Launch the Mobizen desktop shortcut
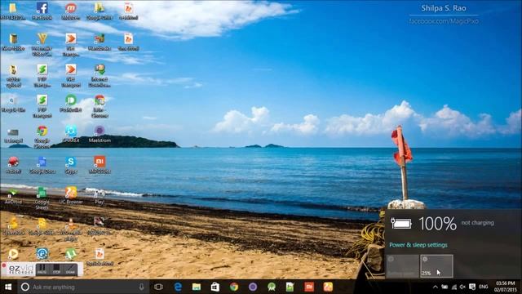 [x=71, y=11]
